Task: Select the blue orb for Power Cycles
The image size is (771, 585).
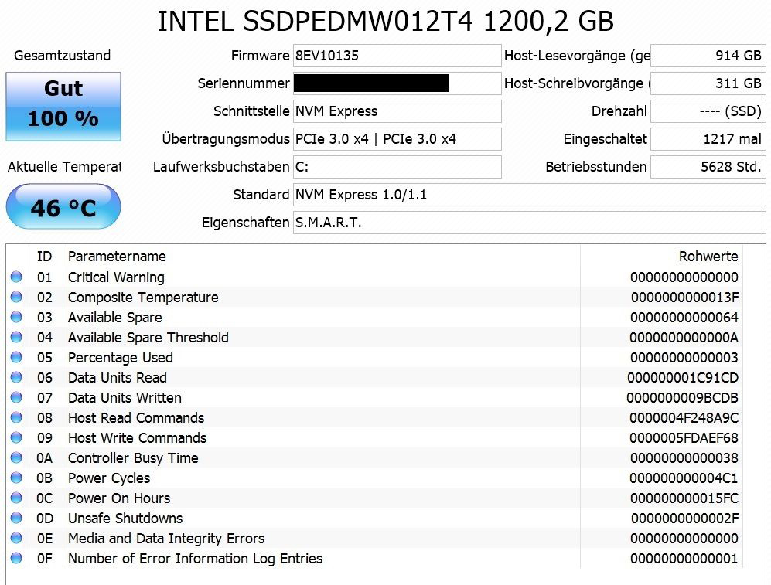Action: pyautogui.click(x=16, y=478)
